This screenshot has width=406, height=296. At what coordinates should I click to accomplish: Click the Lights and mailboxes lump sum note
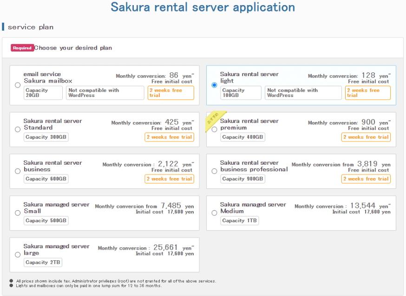89,286
